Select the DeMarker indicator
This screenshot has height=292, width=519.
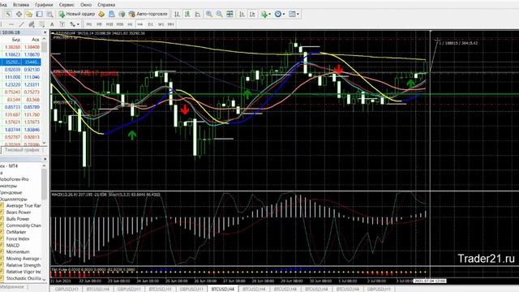coord(16,232)
